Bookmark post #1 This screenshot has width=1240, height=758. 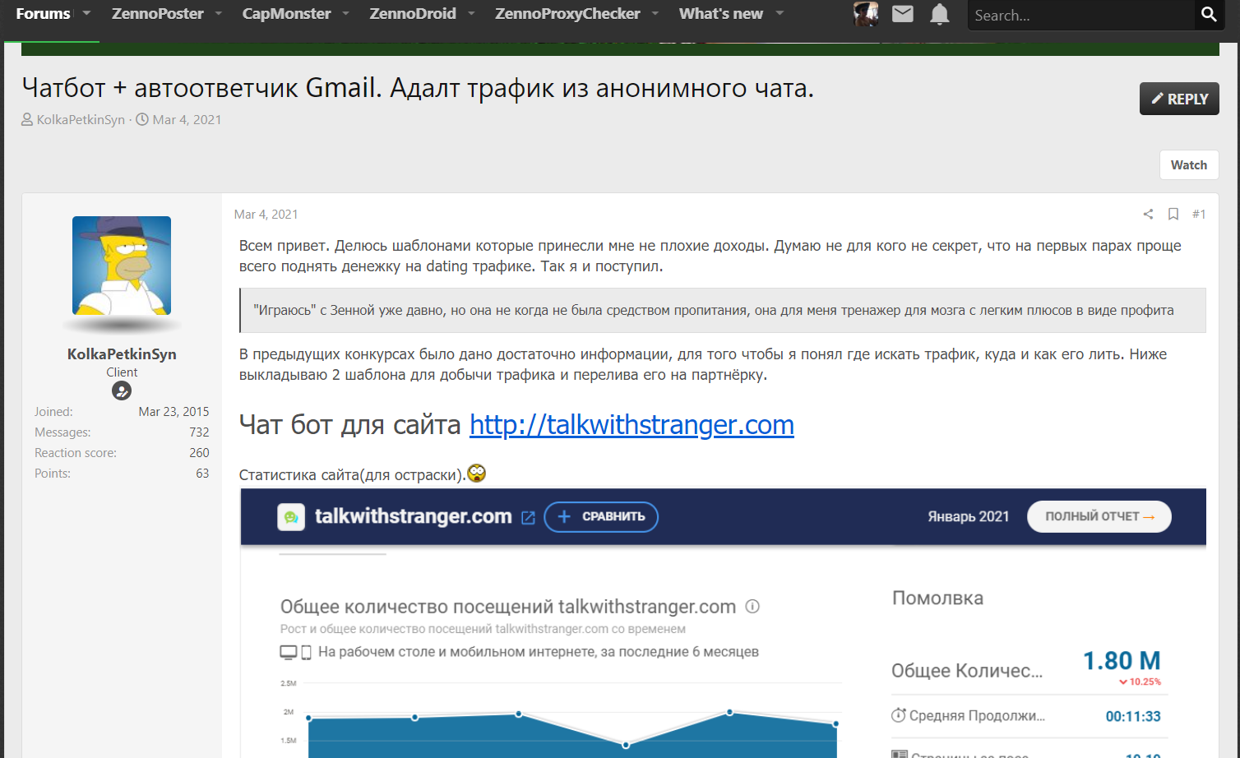click(x=1173, y=214)
